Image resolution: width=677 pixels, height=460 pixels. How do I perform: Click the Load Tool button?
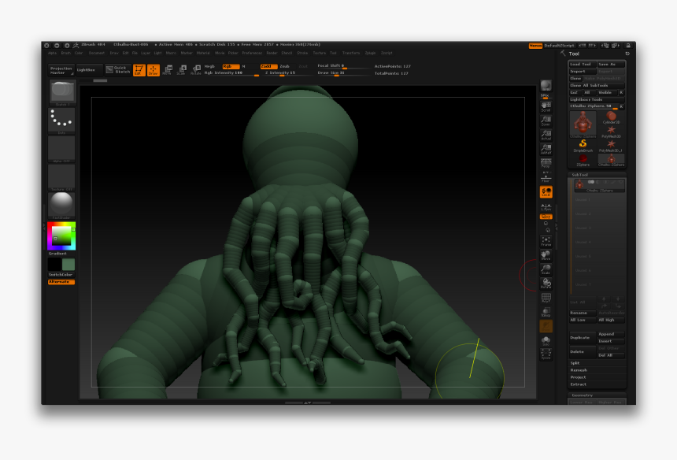point(582,64)
